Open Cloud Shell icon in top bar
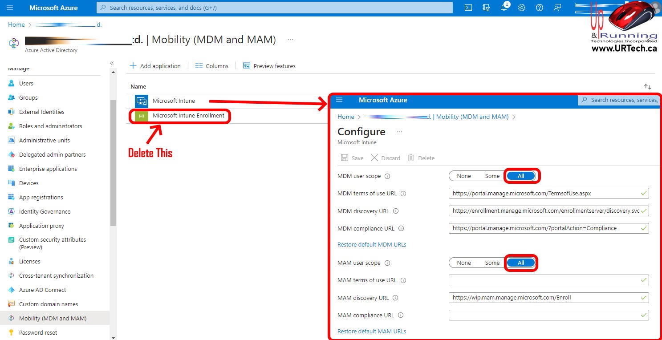662x340 pixels. point(468,8)
